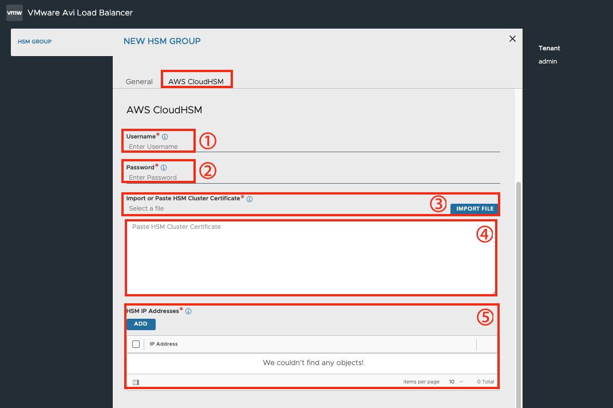This screenshot has height=408, width=613.
Task: Click the Select a file field
Action: click(x=287, y=209)
